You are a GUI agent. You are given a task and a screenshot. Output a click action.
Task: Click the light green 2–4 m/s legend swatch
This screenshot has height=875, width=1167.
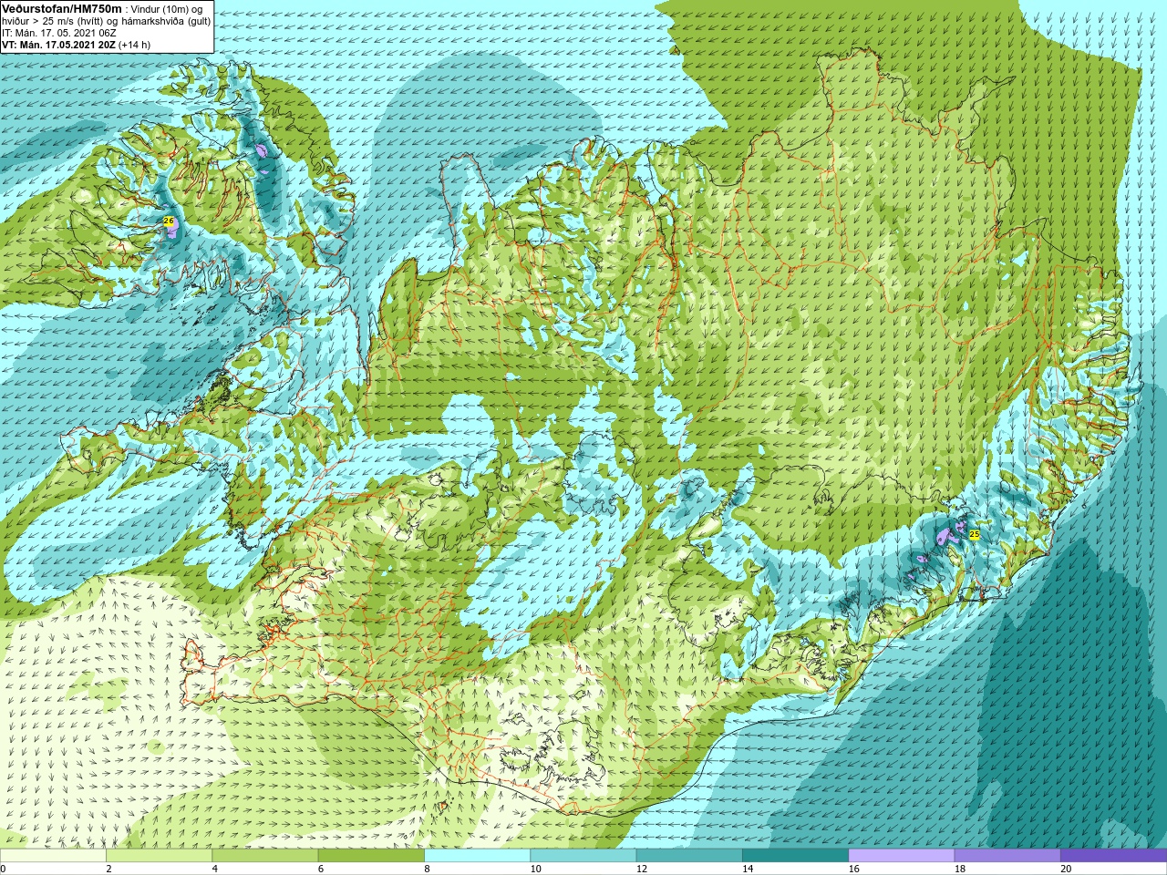point(159,856)
